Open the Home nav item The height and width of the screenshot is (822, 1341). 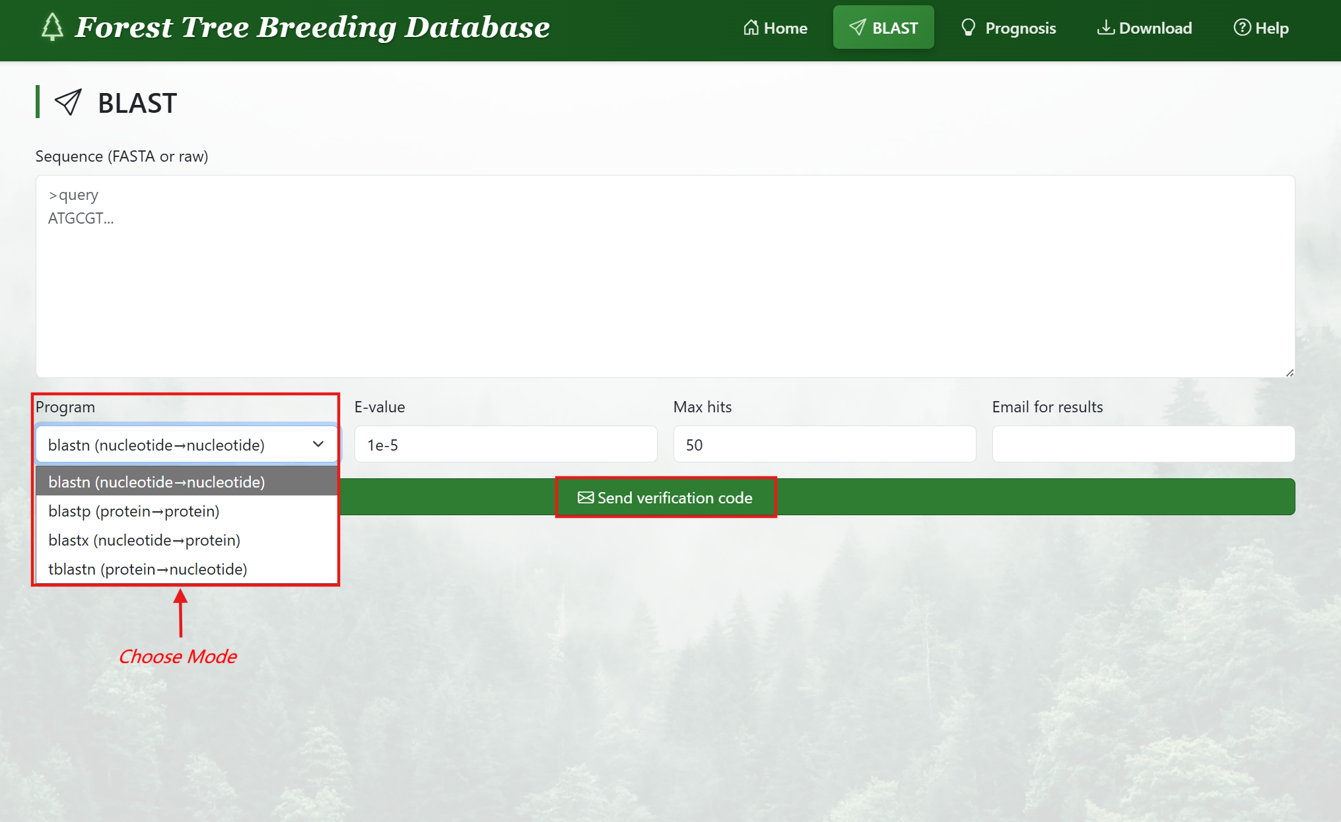pyautogui.click(x=775, y=28)
